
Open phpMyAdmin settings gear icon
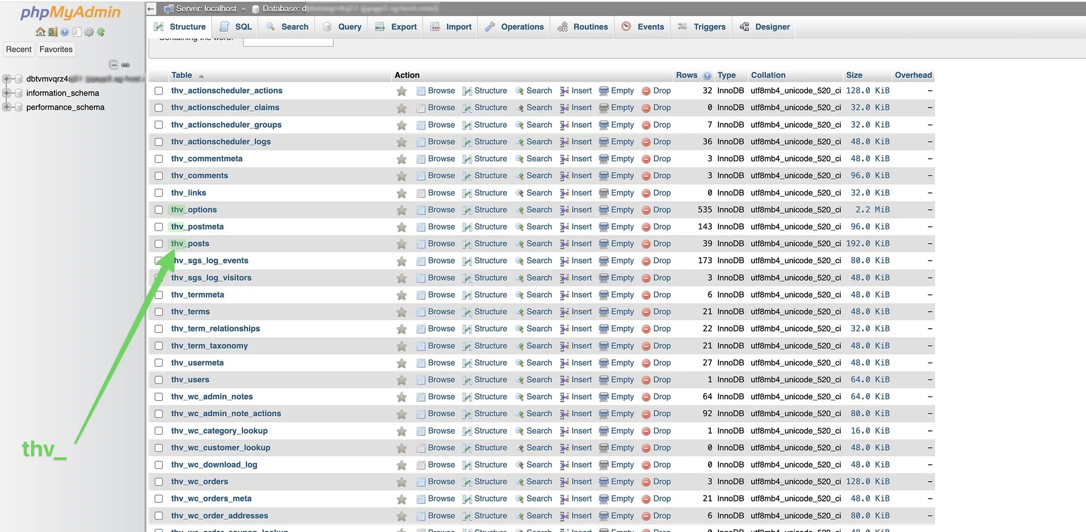[x=89, y=32]
